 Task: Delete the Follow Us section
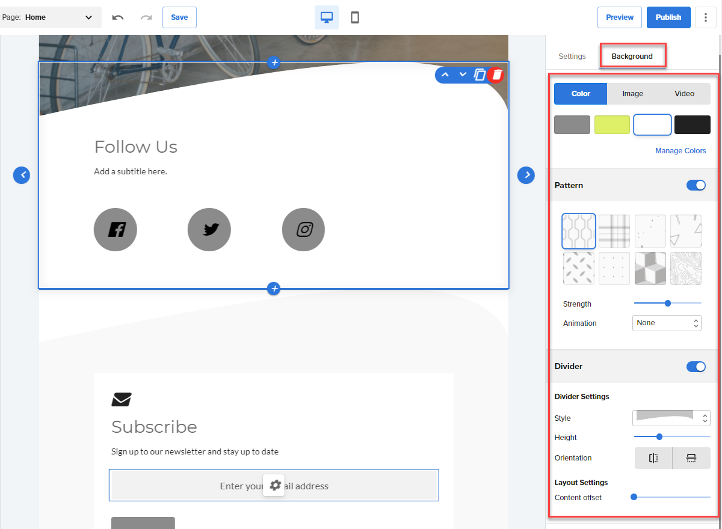[x=496, y=75]
